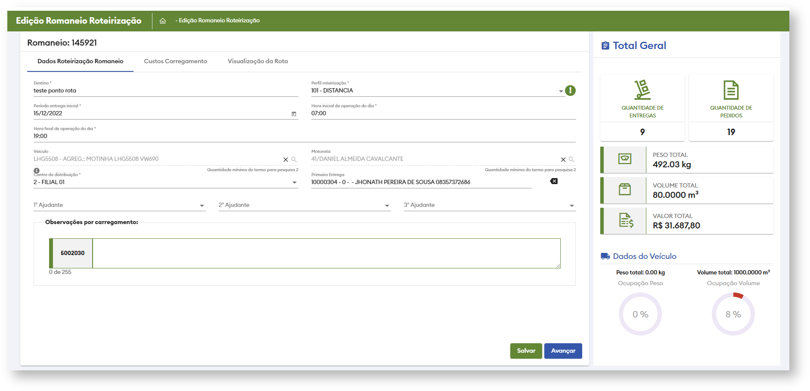Open the 1º Ajudante dropdown
810x391 pixels.
202,206
